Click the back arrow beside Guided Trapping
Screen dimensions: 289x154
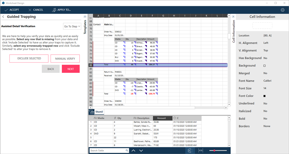pyautogui.click(x=3, y=17)
